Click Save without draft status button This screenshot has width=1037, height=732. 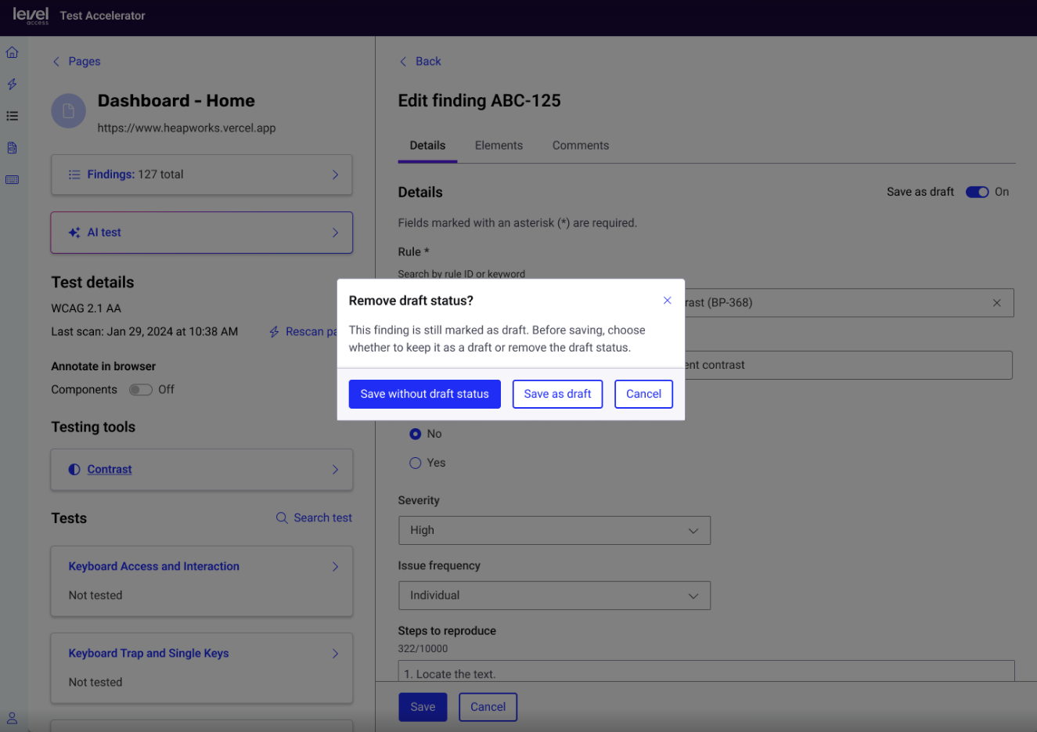tap(424, 394)
